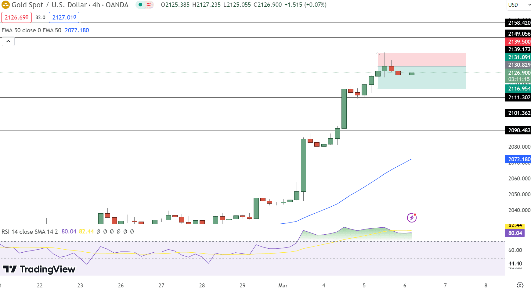This screenshot has width=531, height=288.
Task: Click the 2149.056 price level label
Action: coord(518,34)
